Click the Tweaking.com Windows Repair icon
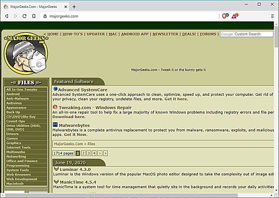This screenshot has height=198, width=279. coord(55,107)
